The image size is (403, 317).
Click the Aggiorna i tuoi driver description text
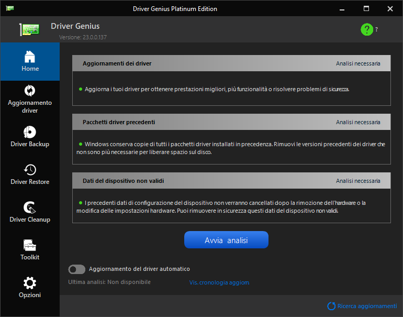point(217,89)
